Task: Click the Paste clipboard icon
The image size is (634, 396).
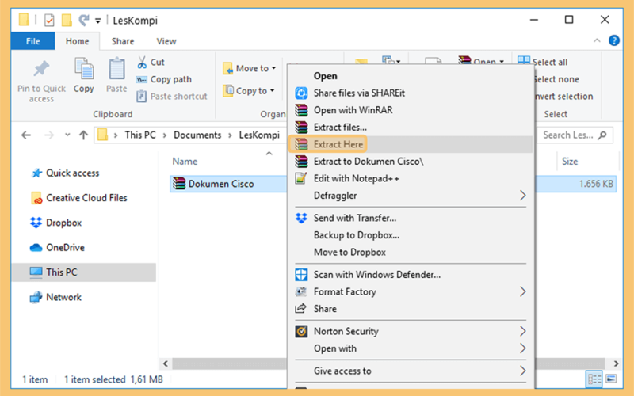Action: [x=116, y=68]
